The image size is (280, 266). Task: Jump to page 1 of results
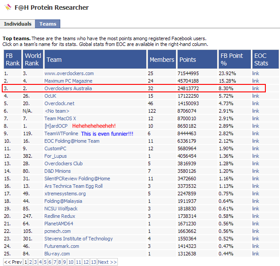26,262
